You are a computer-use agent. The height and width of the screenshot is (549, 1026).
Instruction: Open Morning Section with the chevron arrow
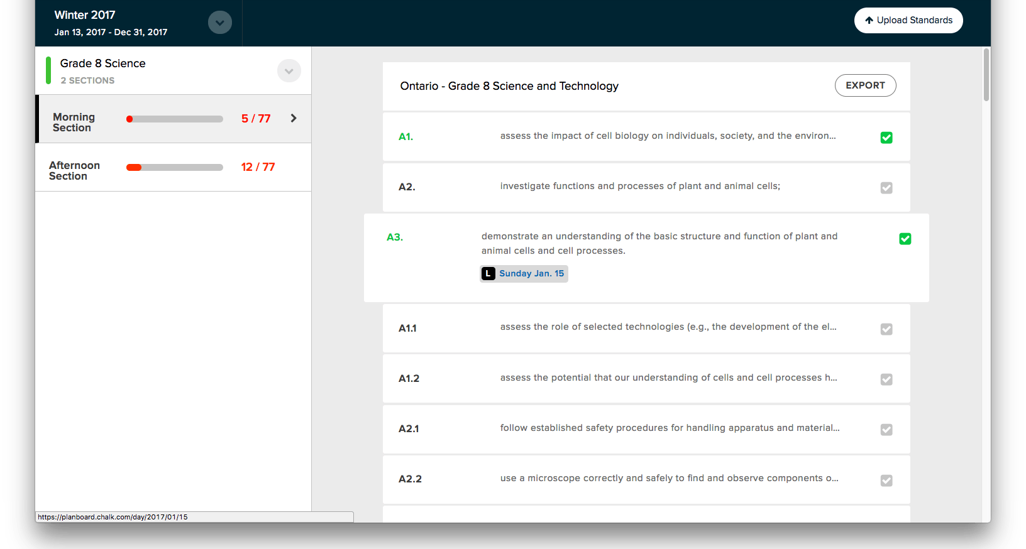point(294,118)
